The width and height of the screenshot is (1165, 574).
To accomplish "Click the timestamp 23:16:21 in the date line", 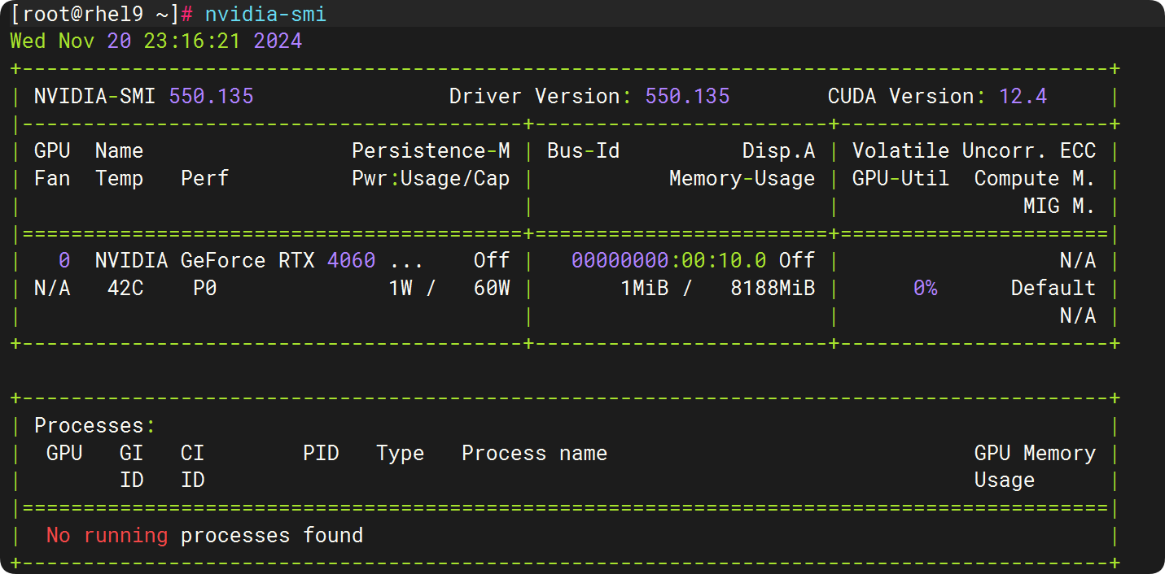I will (x=192, y=41).
